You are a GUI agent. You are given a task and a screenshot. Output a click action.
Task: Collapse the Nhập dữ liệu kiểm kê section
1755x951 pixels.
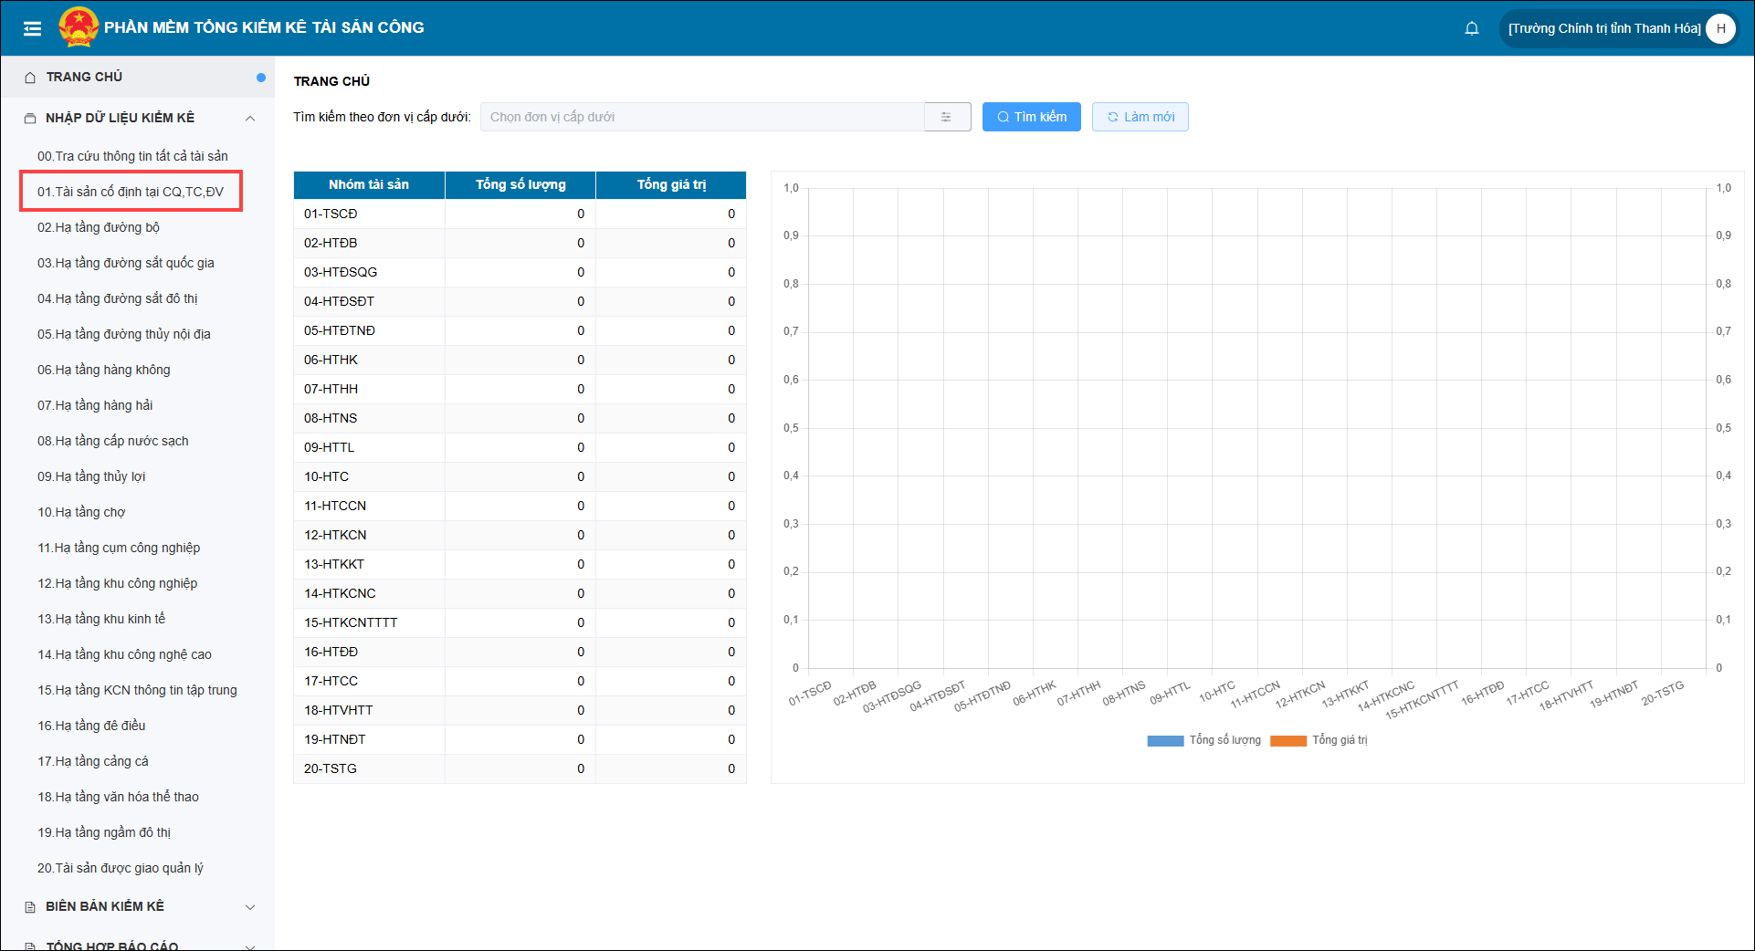250,119
